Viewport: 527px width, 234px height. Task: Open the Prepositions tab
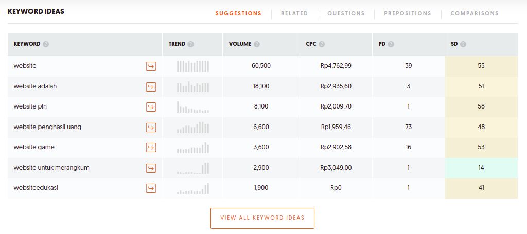click(408, 13)
